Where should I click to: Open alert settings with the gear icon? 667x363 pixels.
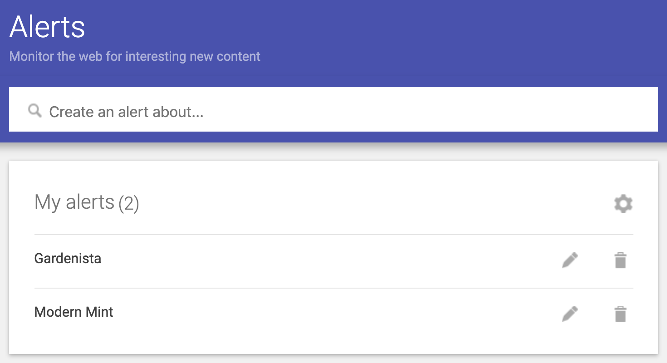point(623,204)
